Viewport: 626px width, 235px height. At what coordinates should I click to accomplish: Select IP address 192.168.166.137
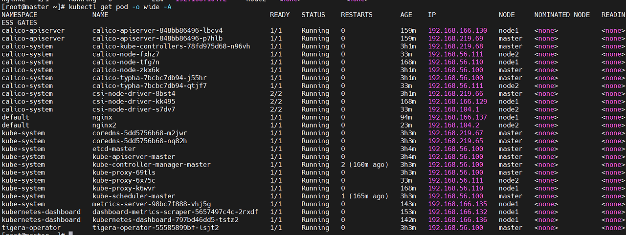click(458, 117)
